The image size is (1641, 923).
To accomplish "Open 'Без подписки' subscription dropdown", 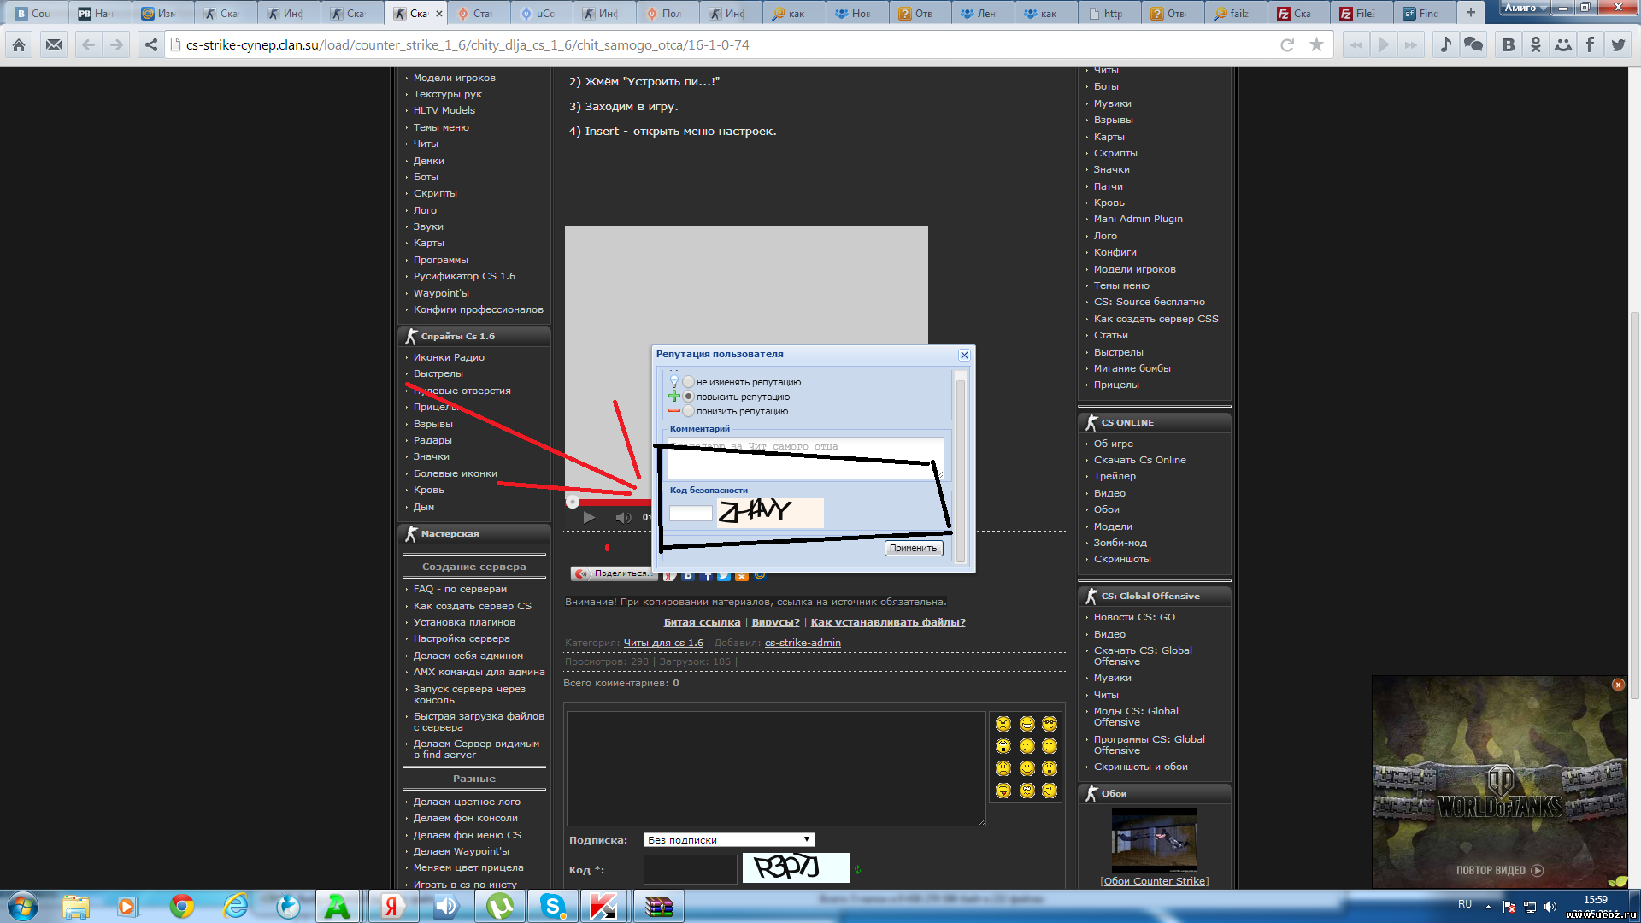I will (728, 840).
